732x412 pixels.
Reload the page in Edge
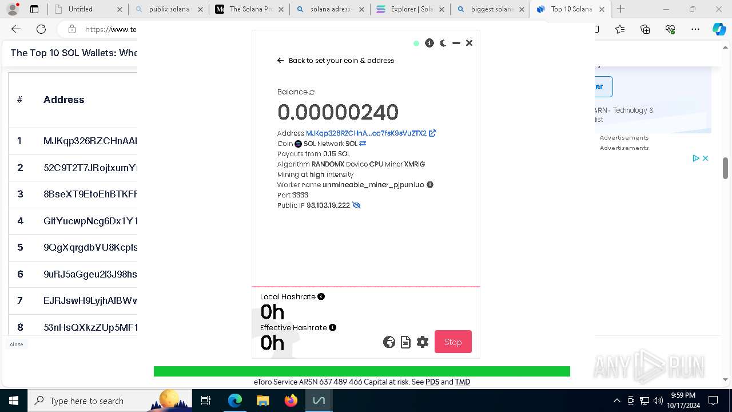(41, 29)
